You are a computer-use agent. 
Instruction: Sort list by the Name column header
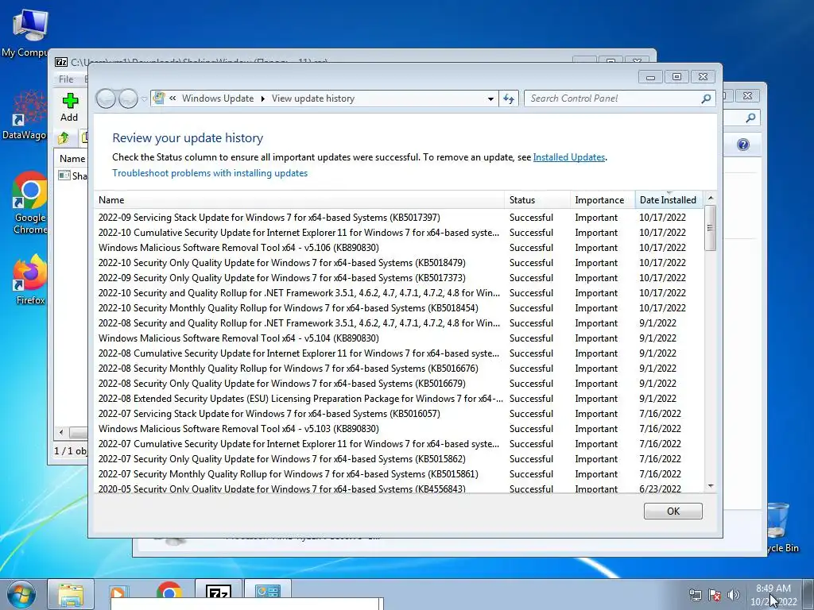(300, 200)
